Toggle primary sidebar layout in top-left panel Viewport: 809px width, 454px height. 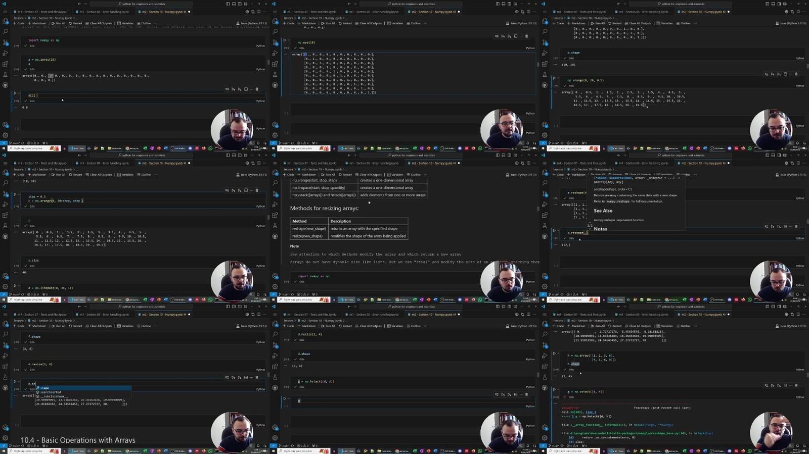pyautogui.click(x=228, y=4)
